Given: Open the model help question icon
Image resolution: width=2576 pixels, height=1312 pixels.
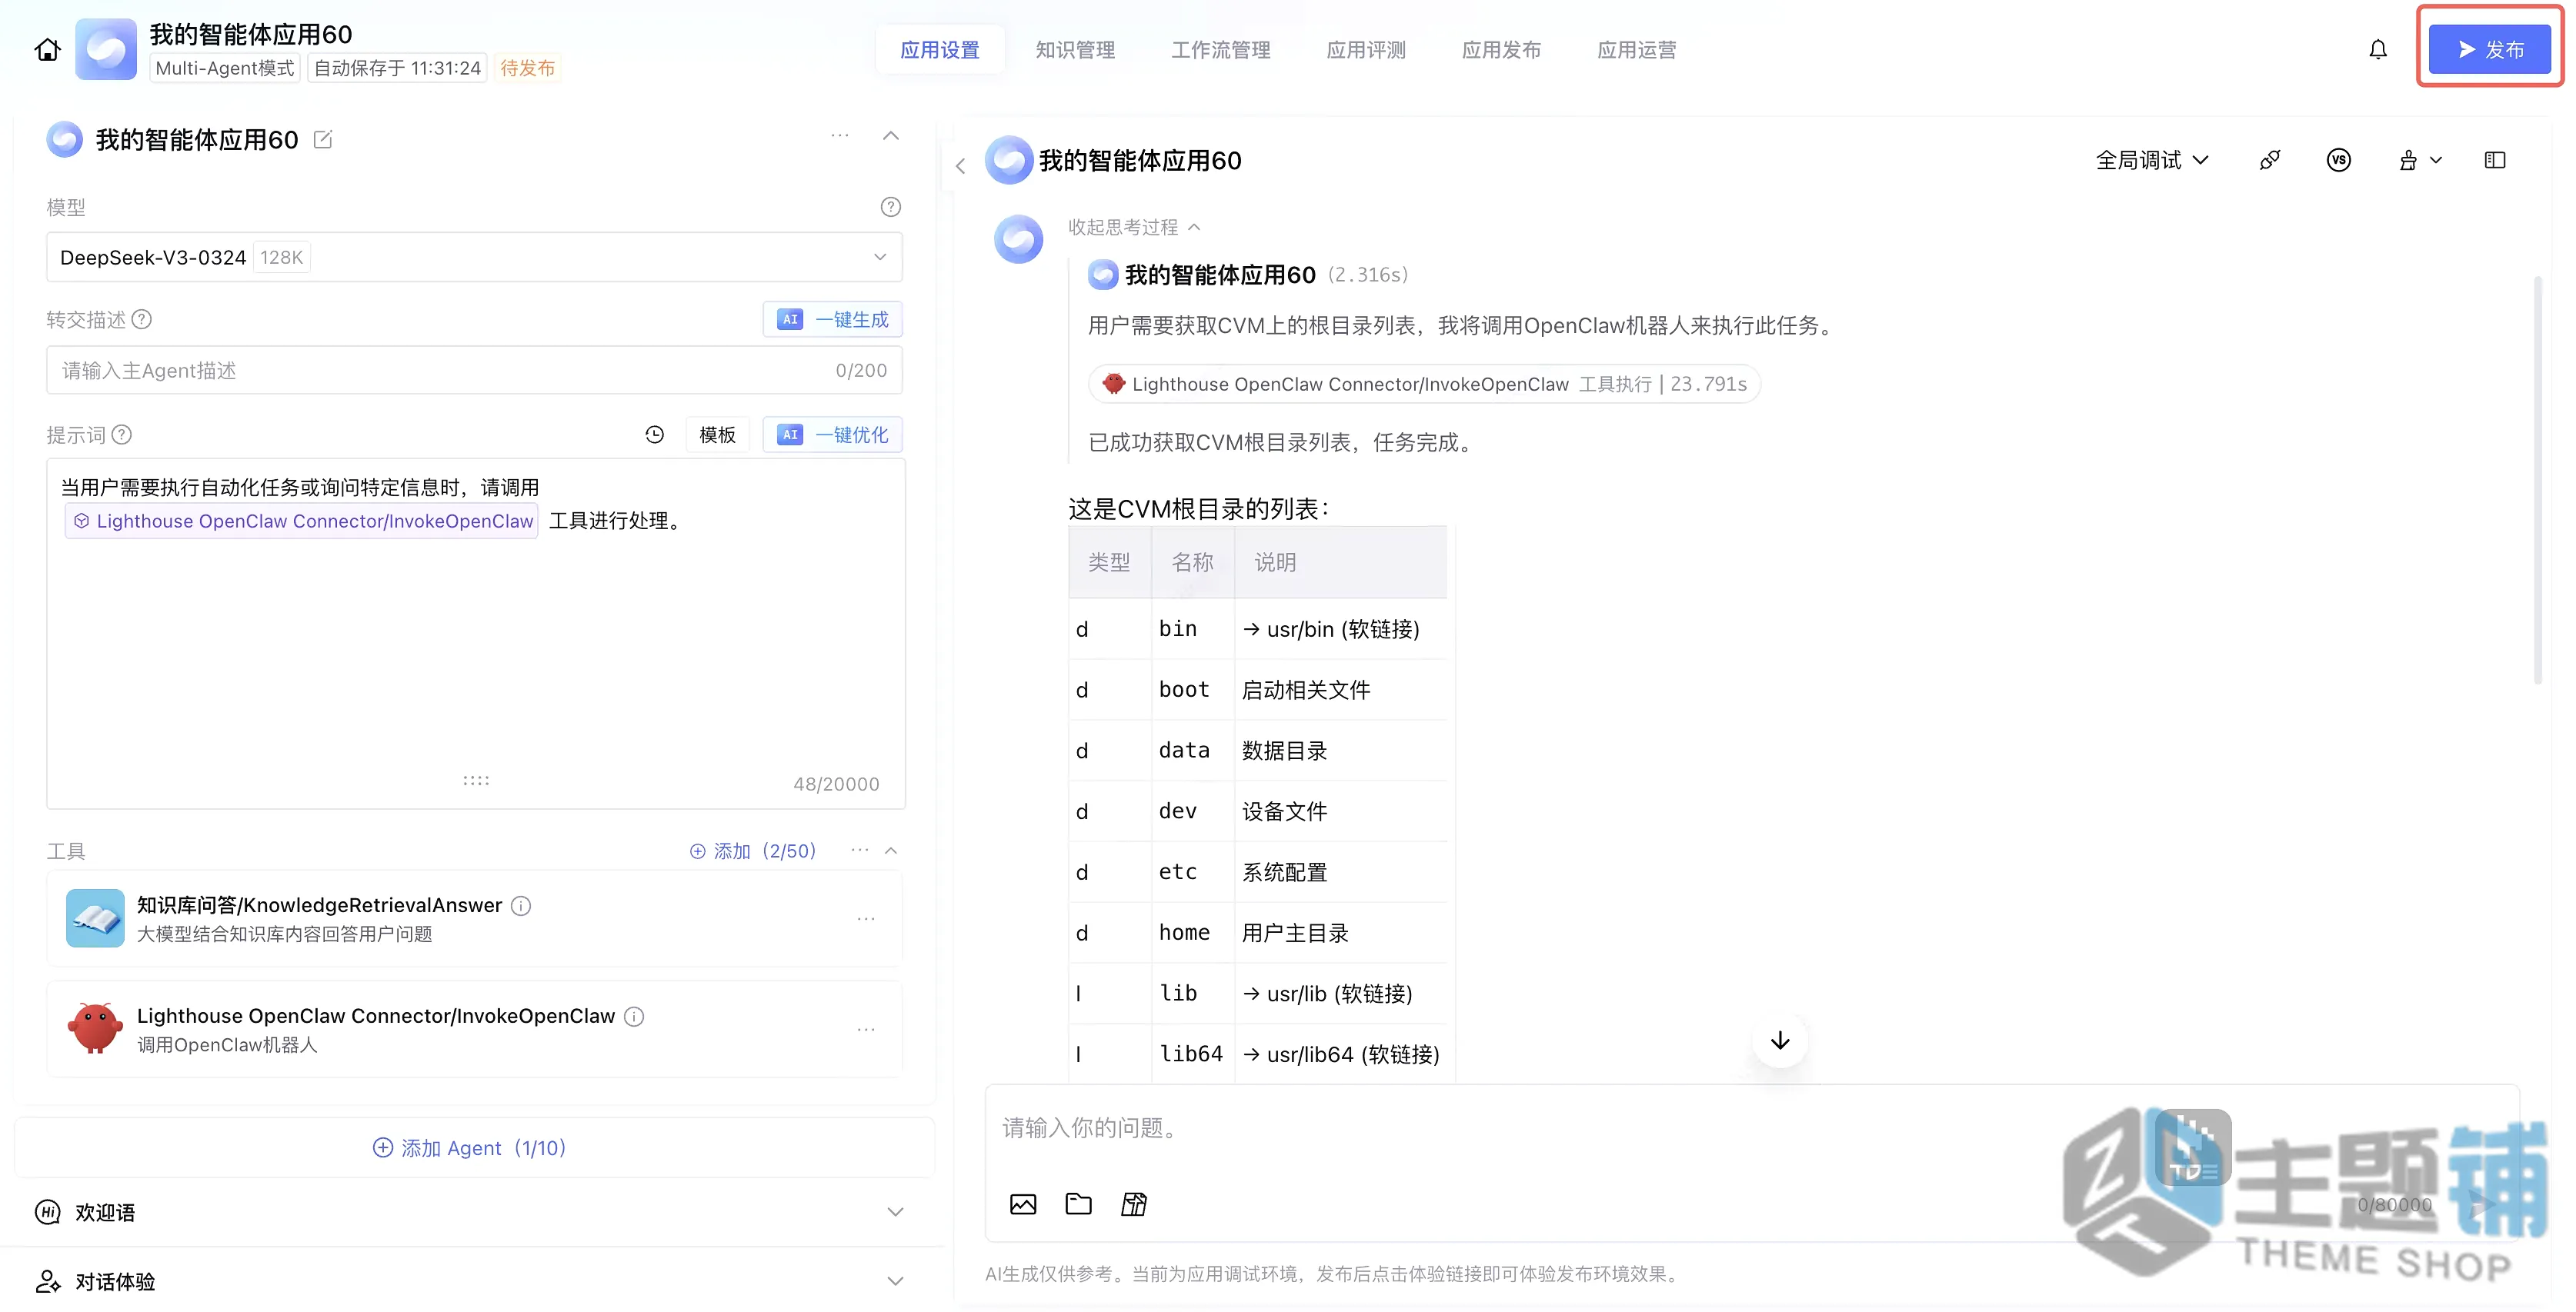Looking at the screenshot, I should [890, 207].
